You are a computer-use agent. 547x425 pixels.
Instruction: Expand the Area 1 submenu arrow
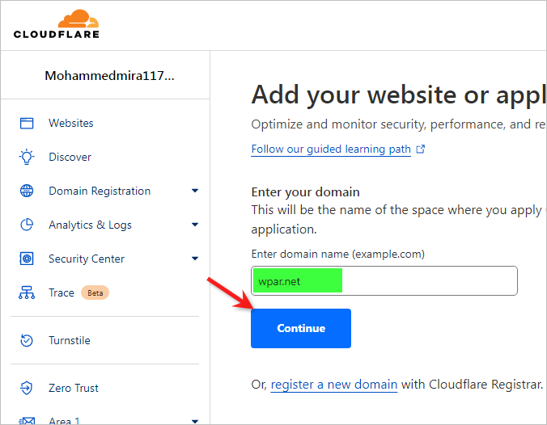(x=194, y=420)
